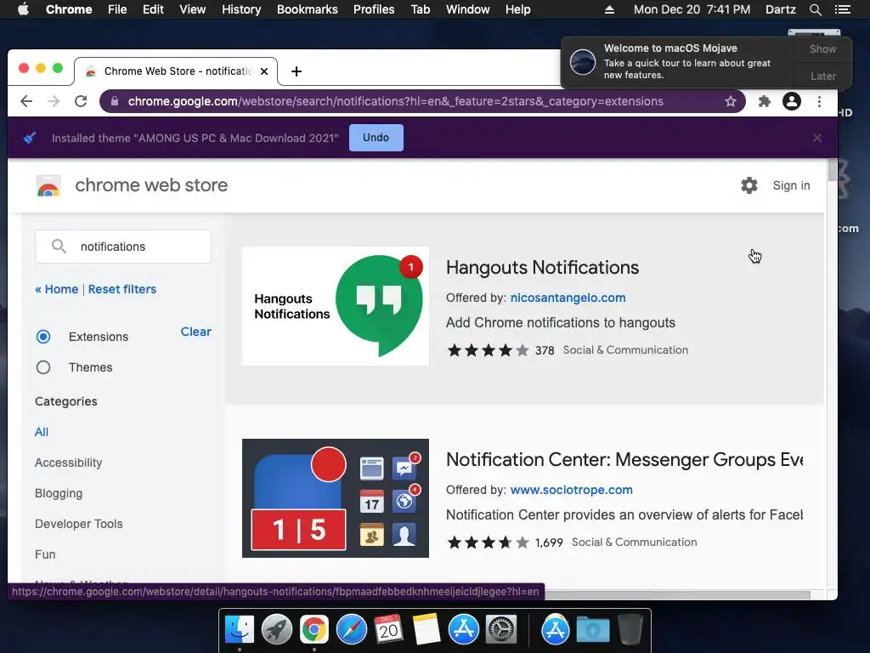Click the Hangouts Notifications star rating

coord(489,350)
